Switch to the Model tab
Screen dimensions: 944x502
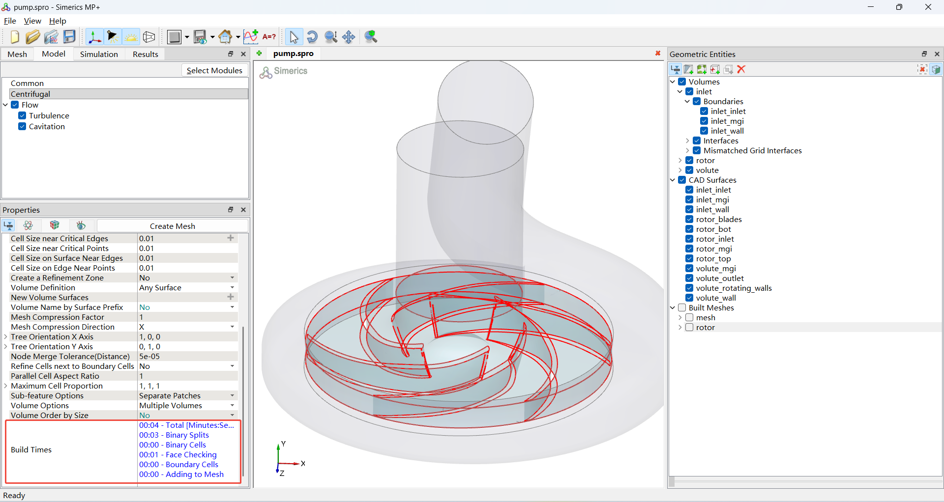click(x=54, y=54)
